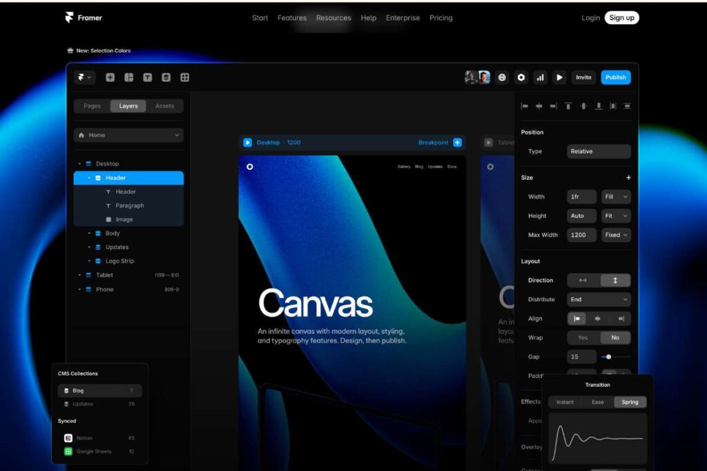Set layout Align to left

click(577, 319)
